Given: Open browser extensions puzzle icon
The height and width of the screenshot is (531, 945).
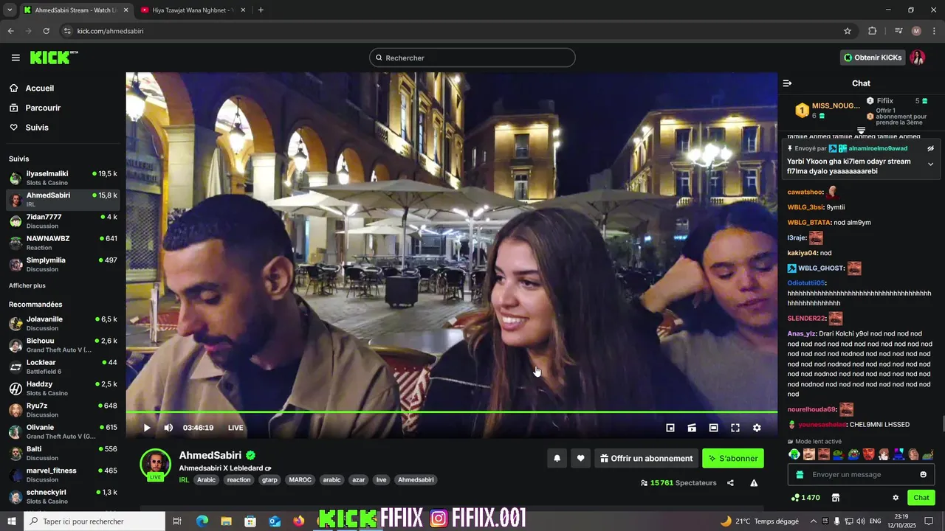Looking at the screenshot, I should click(872, 31).
